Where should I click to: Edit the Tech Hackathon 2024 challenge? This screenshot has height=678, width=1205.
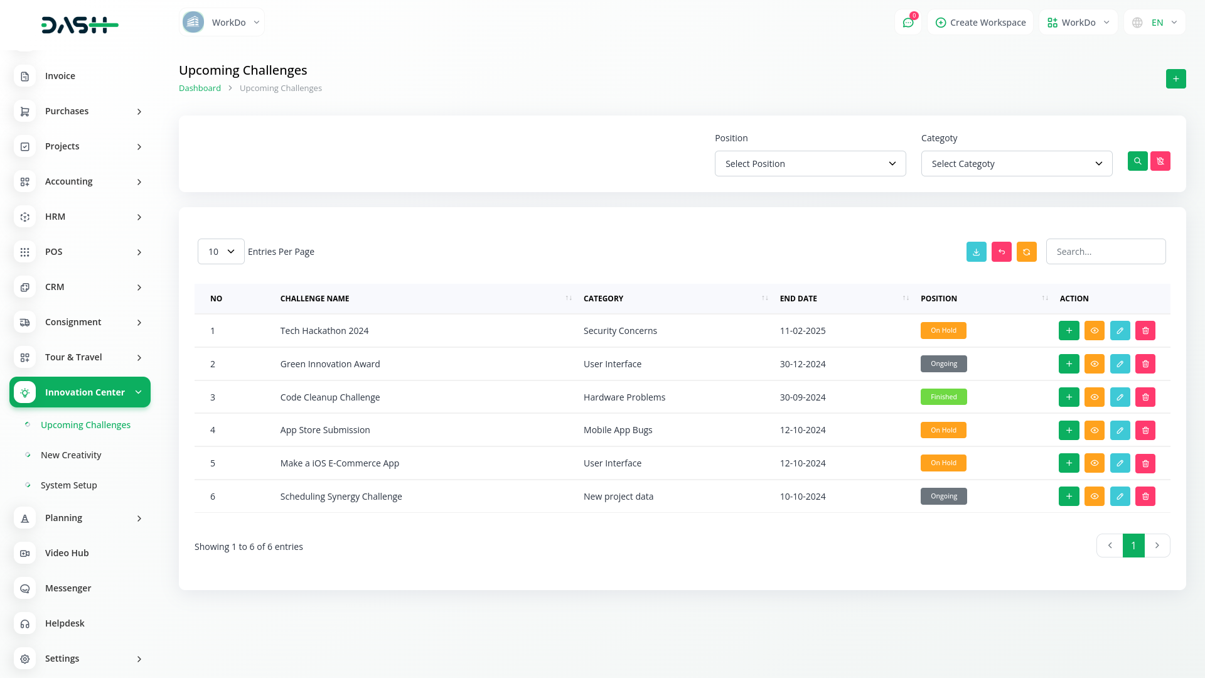tap(1120, 331)
